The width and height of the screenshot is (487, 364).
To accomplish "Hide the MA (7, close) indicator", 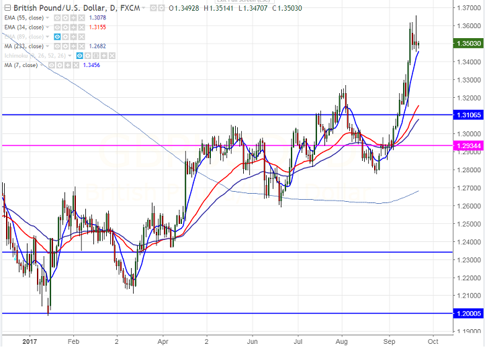I will point(52,65).
